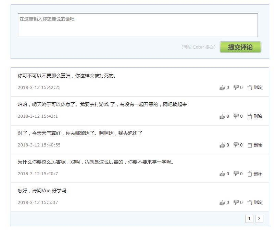Select page 1 in the pagination
Viewport: 274px width, 231px height.
point(250,218)
